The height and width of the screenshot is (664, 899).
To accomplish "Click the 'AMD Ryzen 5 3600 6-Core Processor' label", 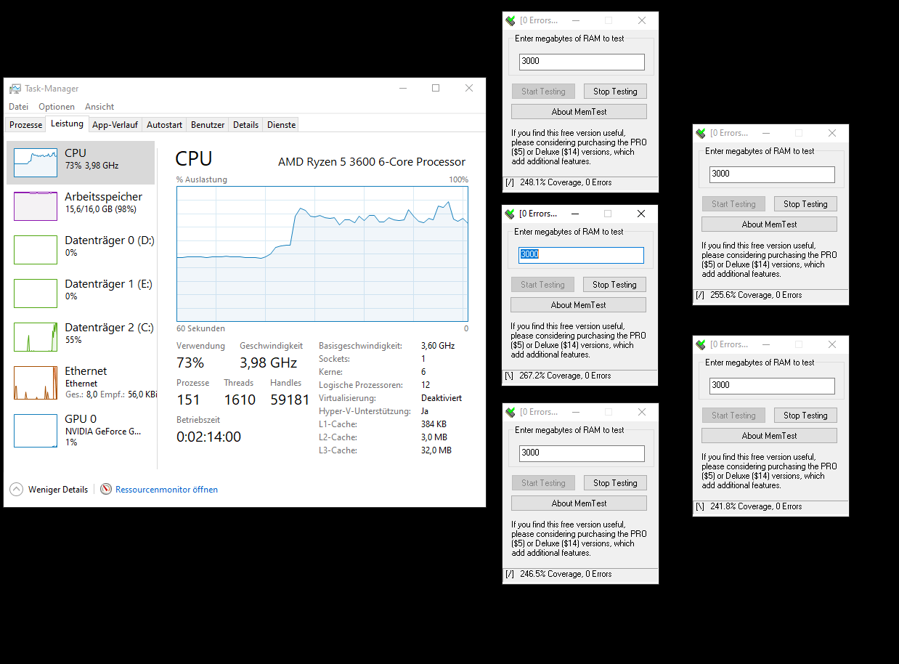I will point(372,162).
